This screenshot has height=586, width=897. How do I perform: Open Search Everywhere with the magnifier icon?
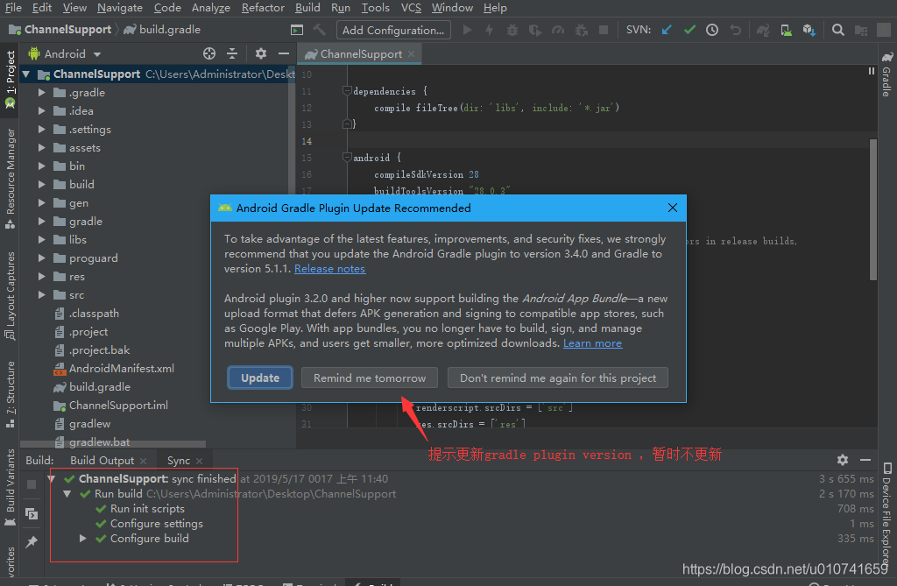tap(837, 29)
